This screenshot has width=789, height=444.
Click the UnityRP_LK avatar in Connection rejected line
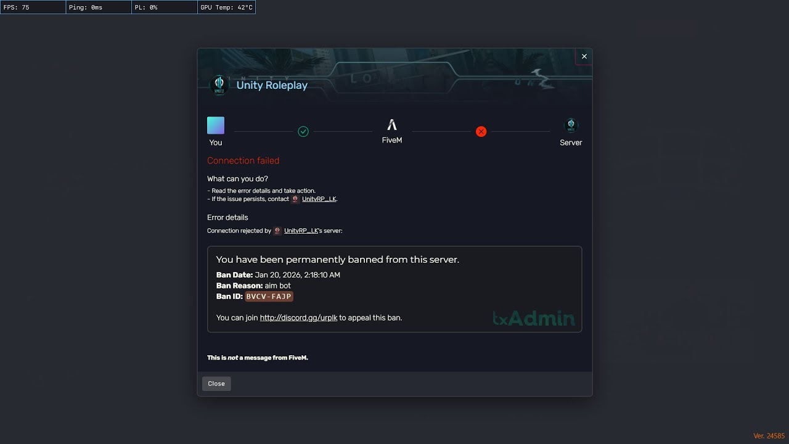point(277,231)
